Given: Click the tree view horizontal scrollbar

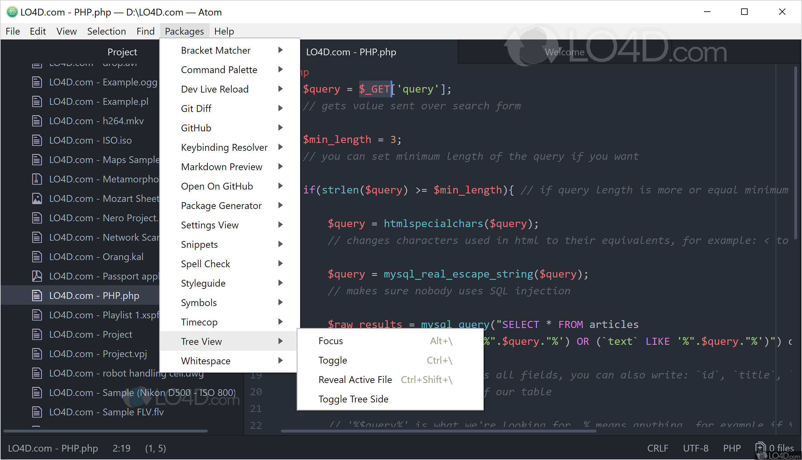Looking at the screenshot, I should tap(105, 431).
